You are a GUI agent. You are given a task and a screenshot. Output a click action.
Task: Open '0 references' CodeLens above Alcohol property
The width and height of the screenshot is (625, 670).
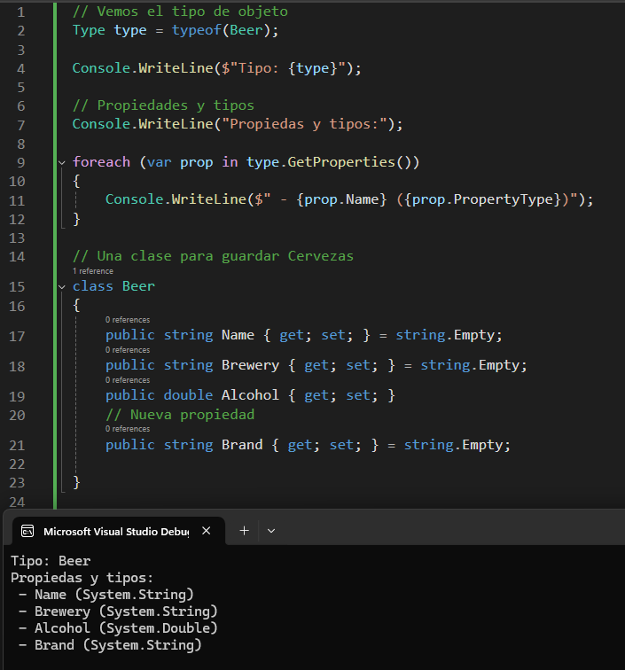point(128,380)
